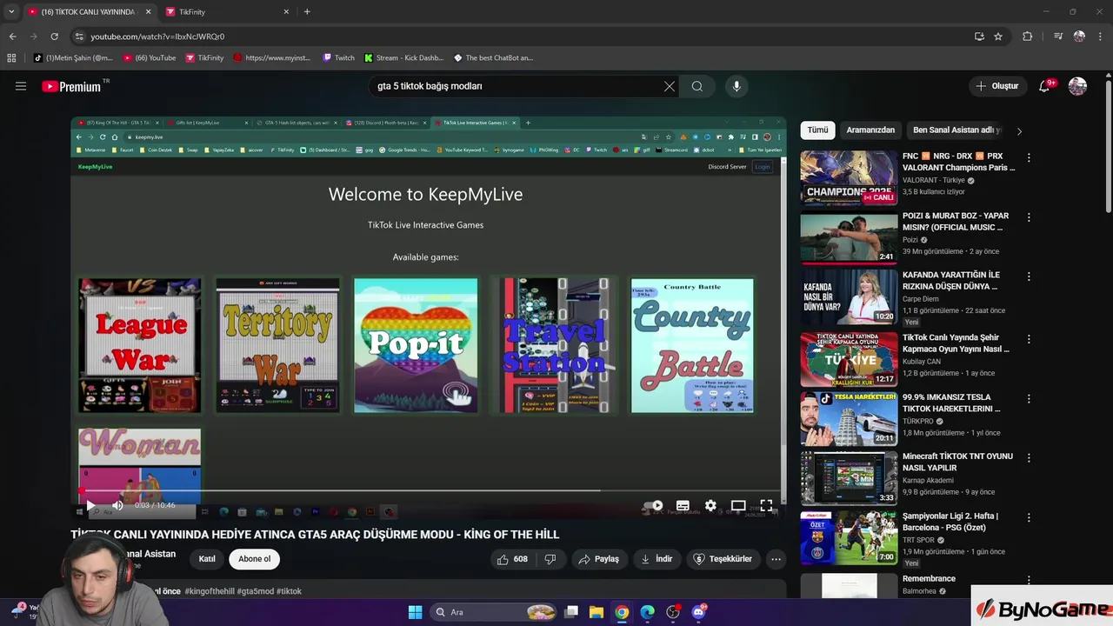Open tab search dropdown arrow
The height and width of the screenshot is (626, 1113).
tap(11, 12)
